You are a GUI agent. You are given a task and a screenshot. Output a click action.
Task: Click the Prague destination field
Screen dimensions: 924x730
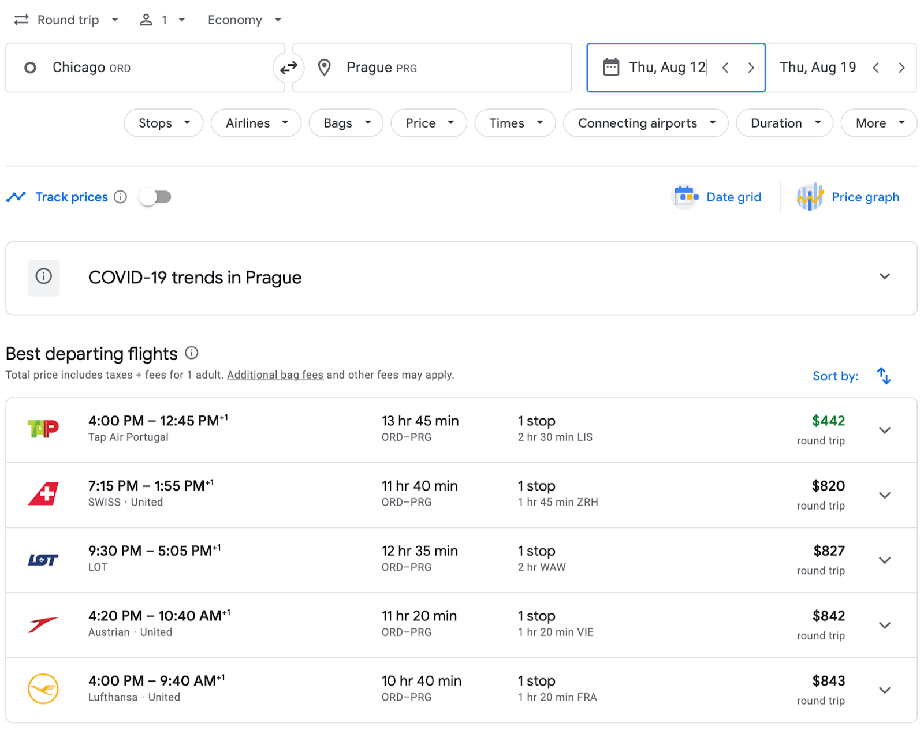point(432,68)
